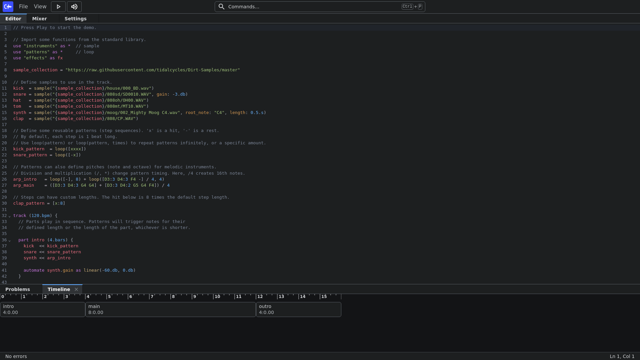The image size is (640, 360).
Task: Click timeline ruler marker 12
Action: (x=260, y=297)
